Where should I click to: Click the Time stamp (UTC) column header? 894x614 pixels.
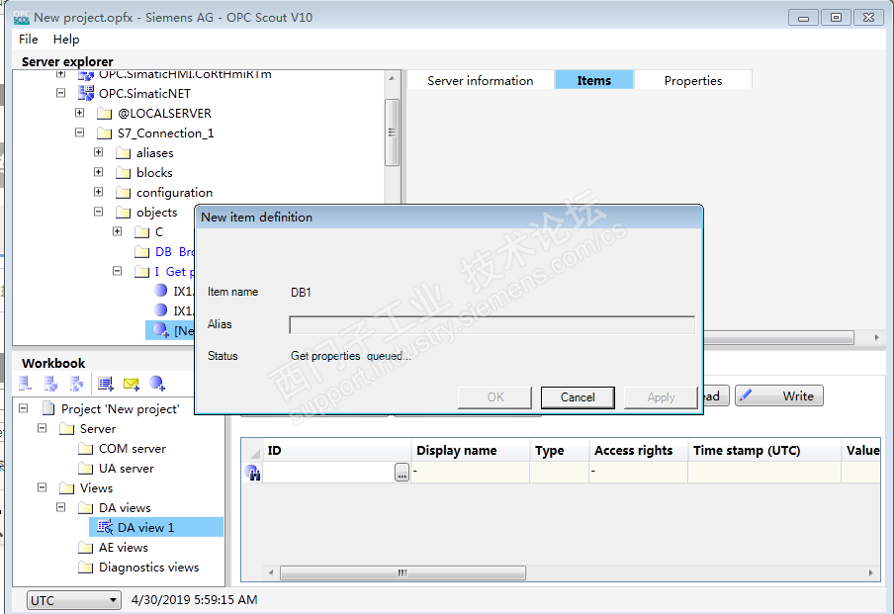(x=764, y=451)
